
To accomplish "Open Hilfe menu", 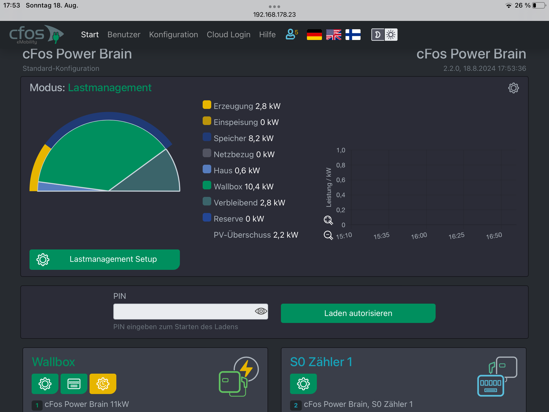I will (267, 35).
